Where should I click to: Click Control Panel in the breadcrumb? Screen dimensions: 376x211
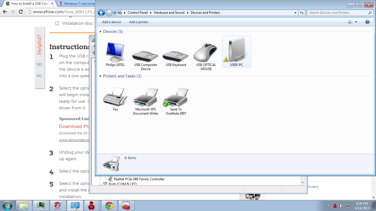coord(138,13)
